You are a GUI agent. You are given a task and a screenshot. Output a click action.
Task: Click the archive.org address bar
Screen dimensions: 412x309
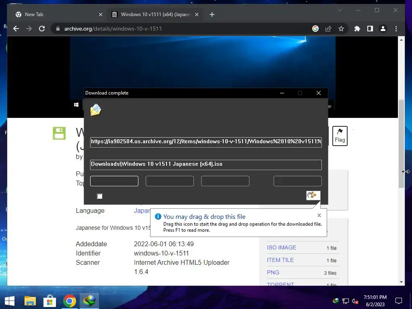click(x=181, y=29)
